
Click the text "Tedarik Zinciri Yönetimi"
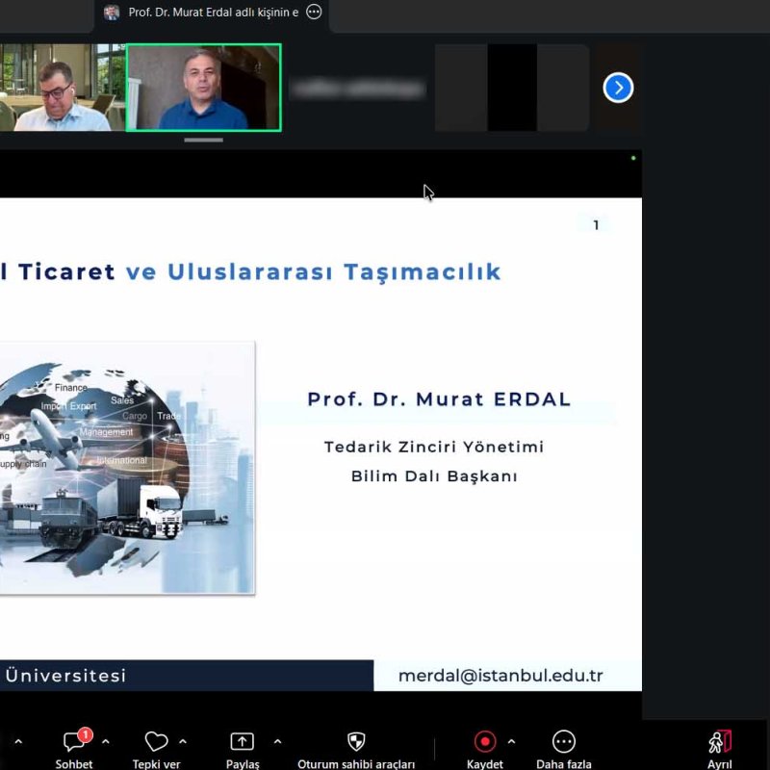click(434, 447)
